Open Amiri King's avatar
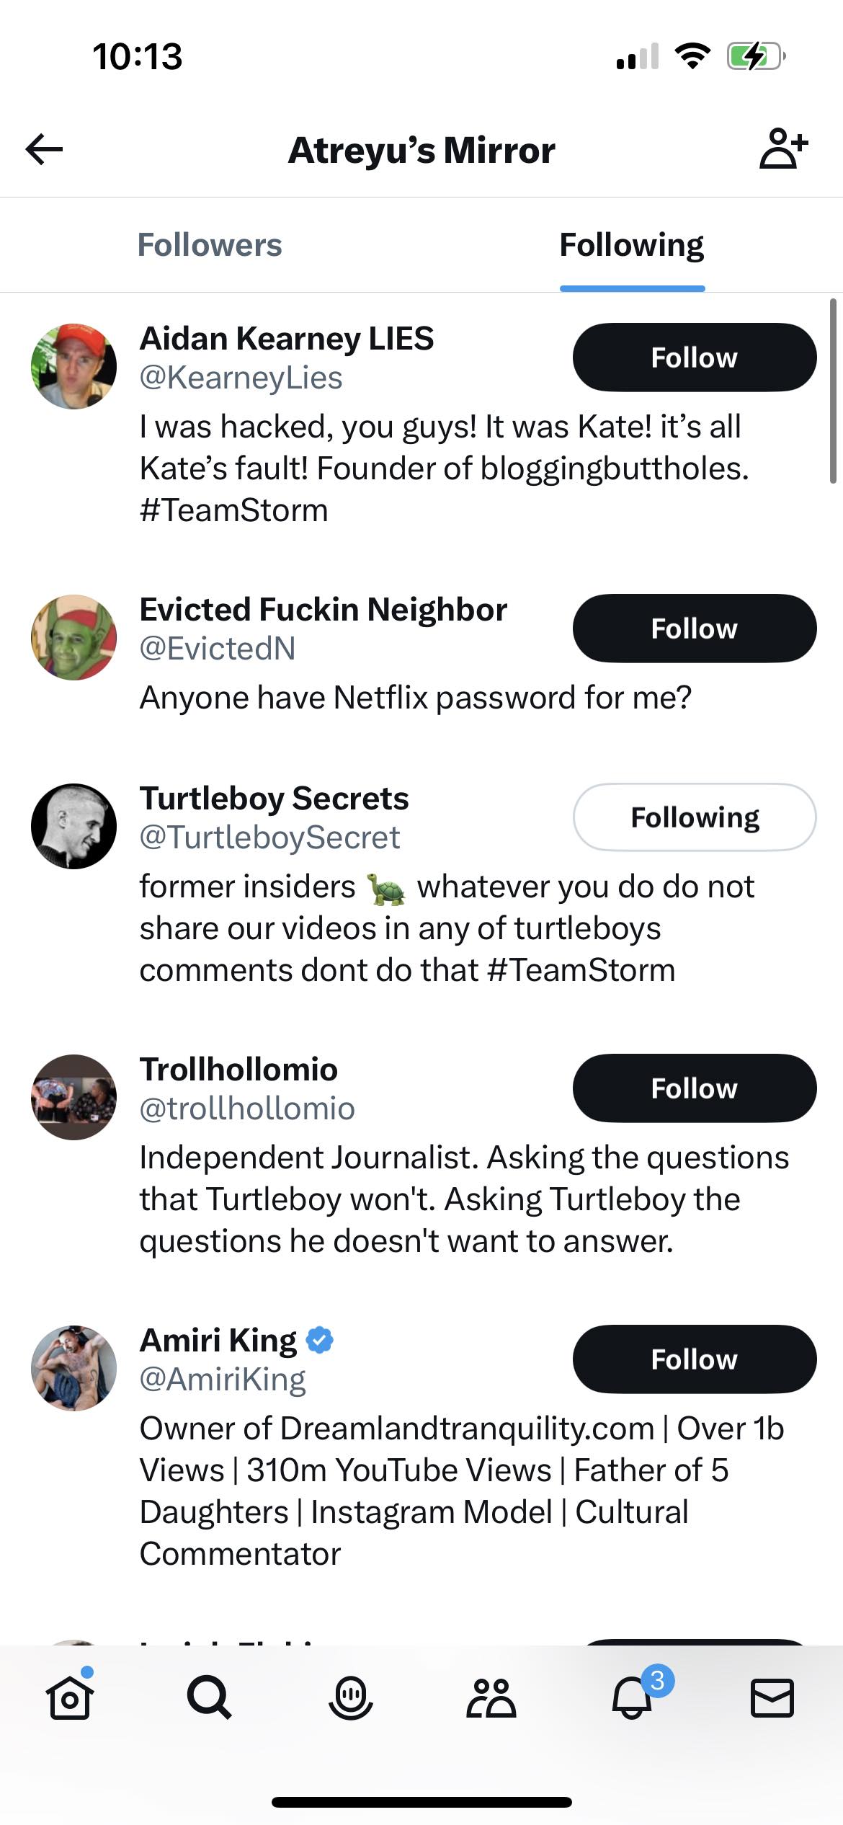843x1825 pixels. click(x=73, y=1368)
